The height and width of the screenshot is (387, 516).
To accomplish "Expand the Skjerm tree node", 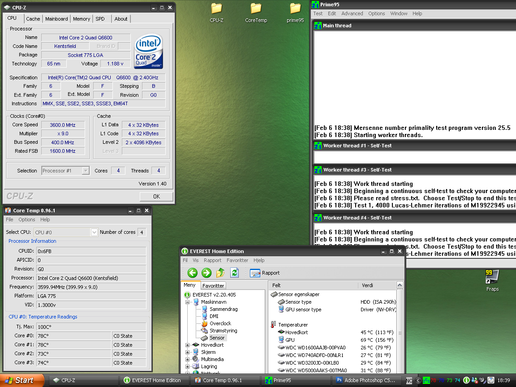I will (x=187, y=352).
